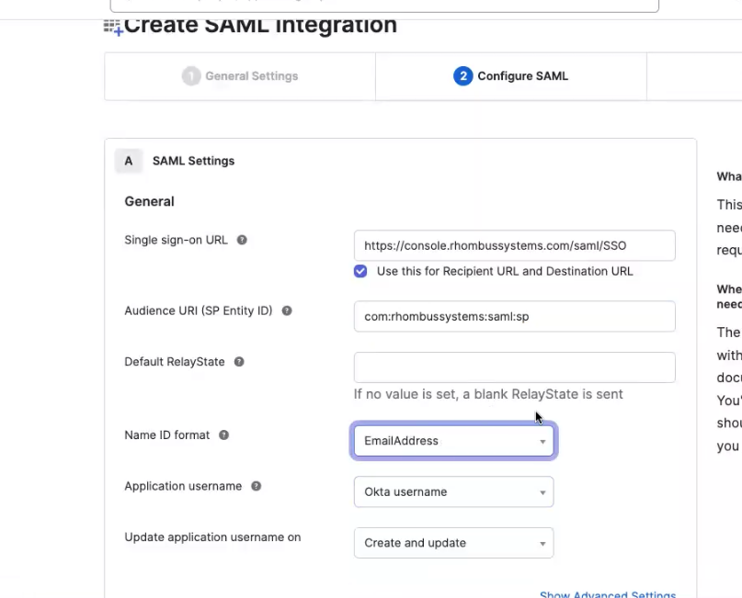The height and width of the screenshot is (598, 742).
Task: Open the Application username dropdown
Action: [x=453, y=491]
